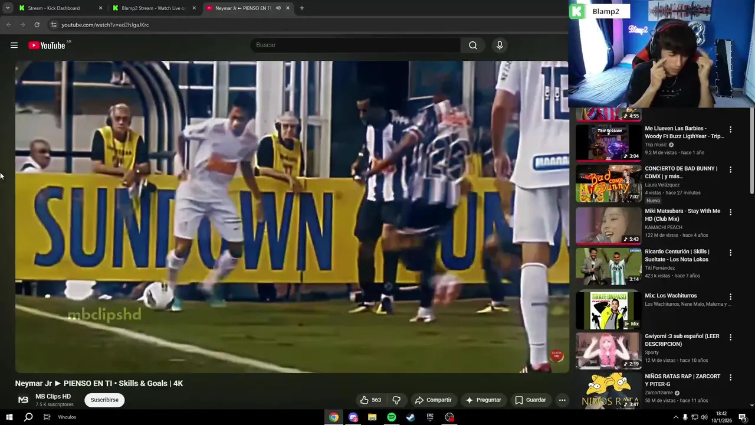Open File Explorer from the taskbar
This screenshot has height=425, width=755.
pyautogui.click(x=372, y=417)
